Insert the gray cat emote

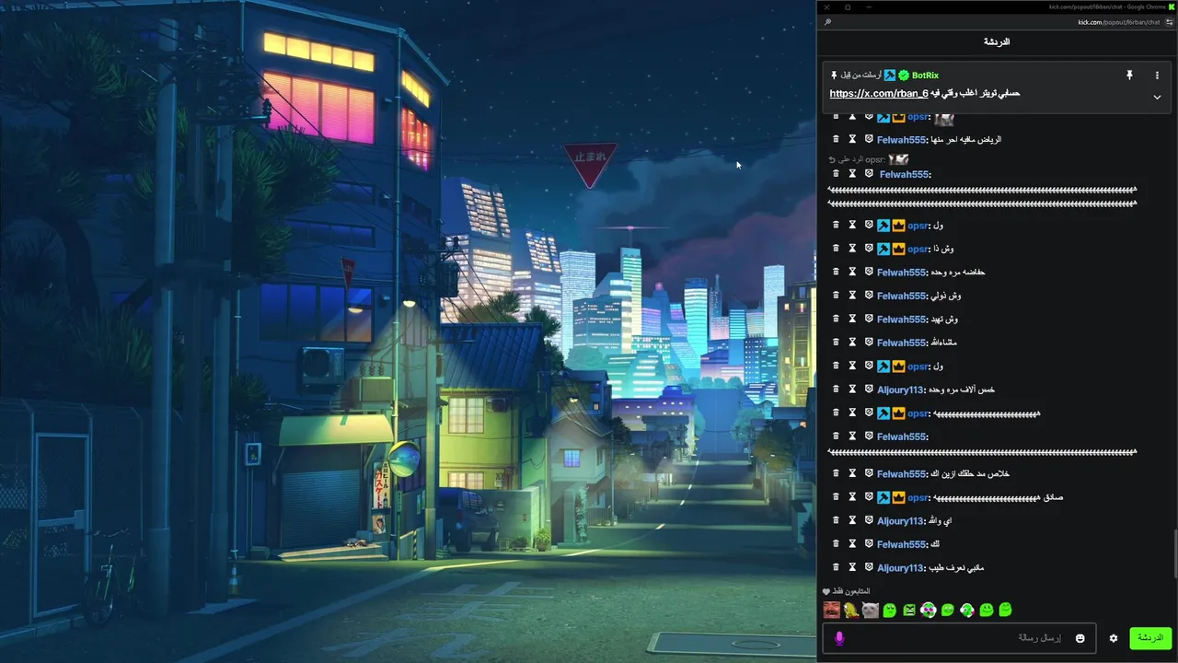coord(871,610)
